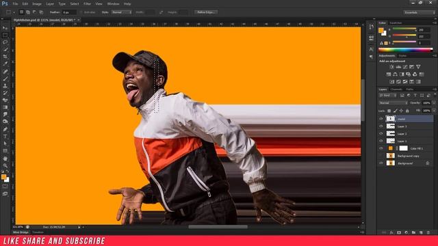This screenshot has width=438, height=246.
Task: Toggle Quick Mask mode icon
Action: click(x=5, y=187)
